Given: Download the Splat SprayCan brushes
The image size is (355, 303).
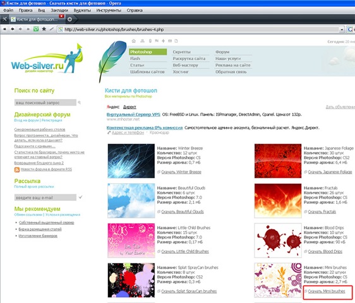Looking at the screenshot, I should (x=189, y=291).
